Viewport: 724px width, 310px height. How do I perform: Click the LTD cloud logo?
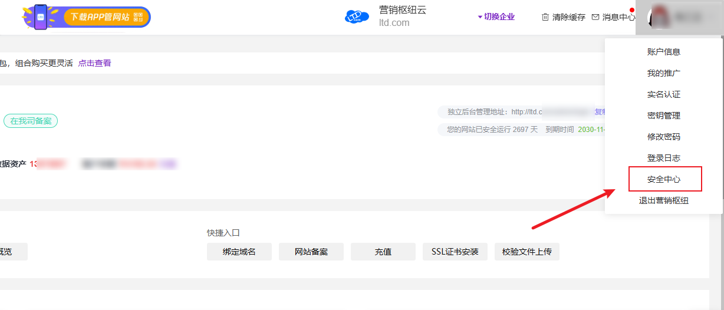[356, 17]
